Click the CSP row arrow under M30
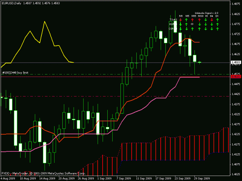Screen dimensions: 242x181 pos(199,29)
